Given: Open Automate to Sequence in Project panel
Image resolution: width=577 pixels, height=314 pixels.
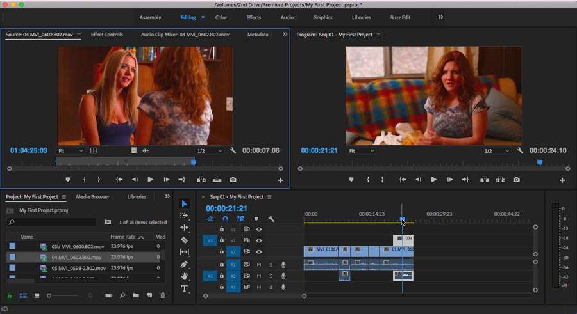Looking at the screenshot, I should click(108, 295).
